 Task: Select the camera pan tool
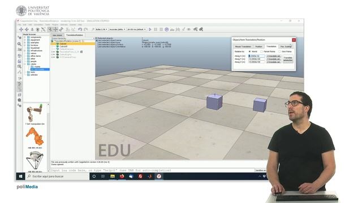pos(21,29)
